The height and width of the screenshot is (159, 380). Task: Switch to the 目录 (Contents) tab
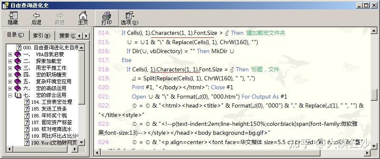(15, 35)
